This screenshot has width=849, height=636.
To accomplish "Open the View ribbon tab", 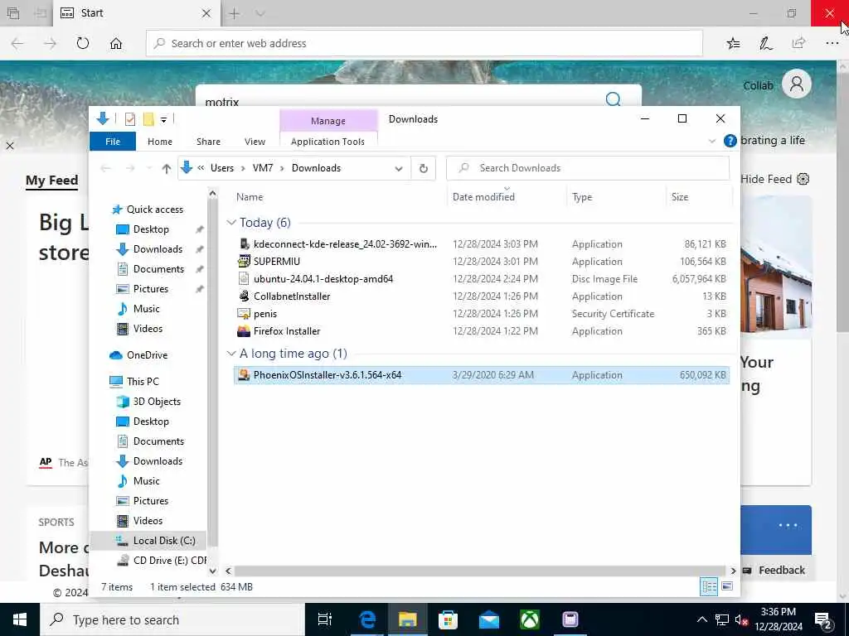I will pyautogui.click(x=255, y=141).
